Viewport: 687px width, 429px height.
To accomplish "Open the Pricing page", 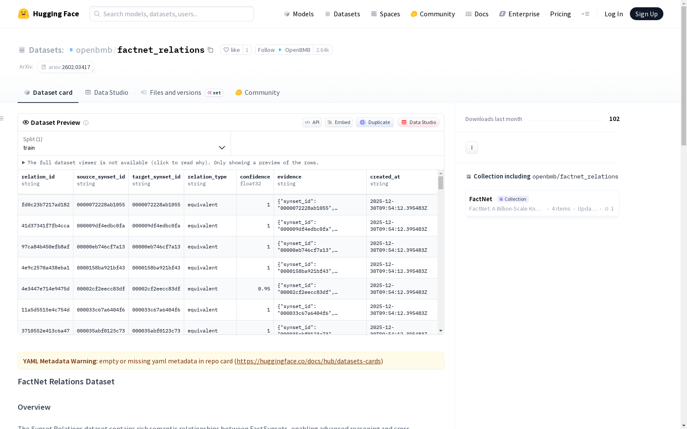I will click(x=560, y=14).
